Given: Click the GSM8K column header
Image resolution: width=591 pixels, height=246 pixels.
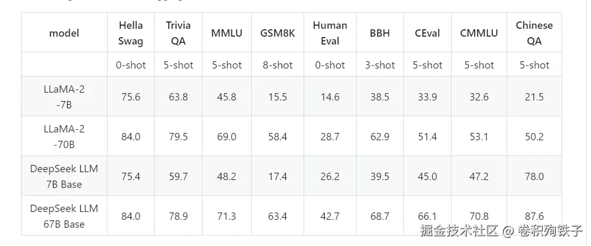Looking at the screenshot, I should click(277, 33).
